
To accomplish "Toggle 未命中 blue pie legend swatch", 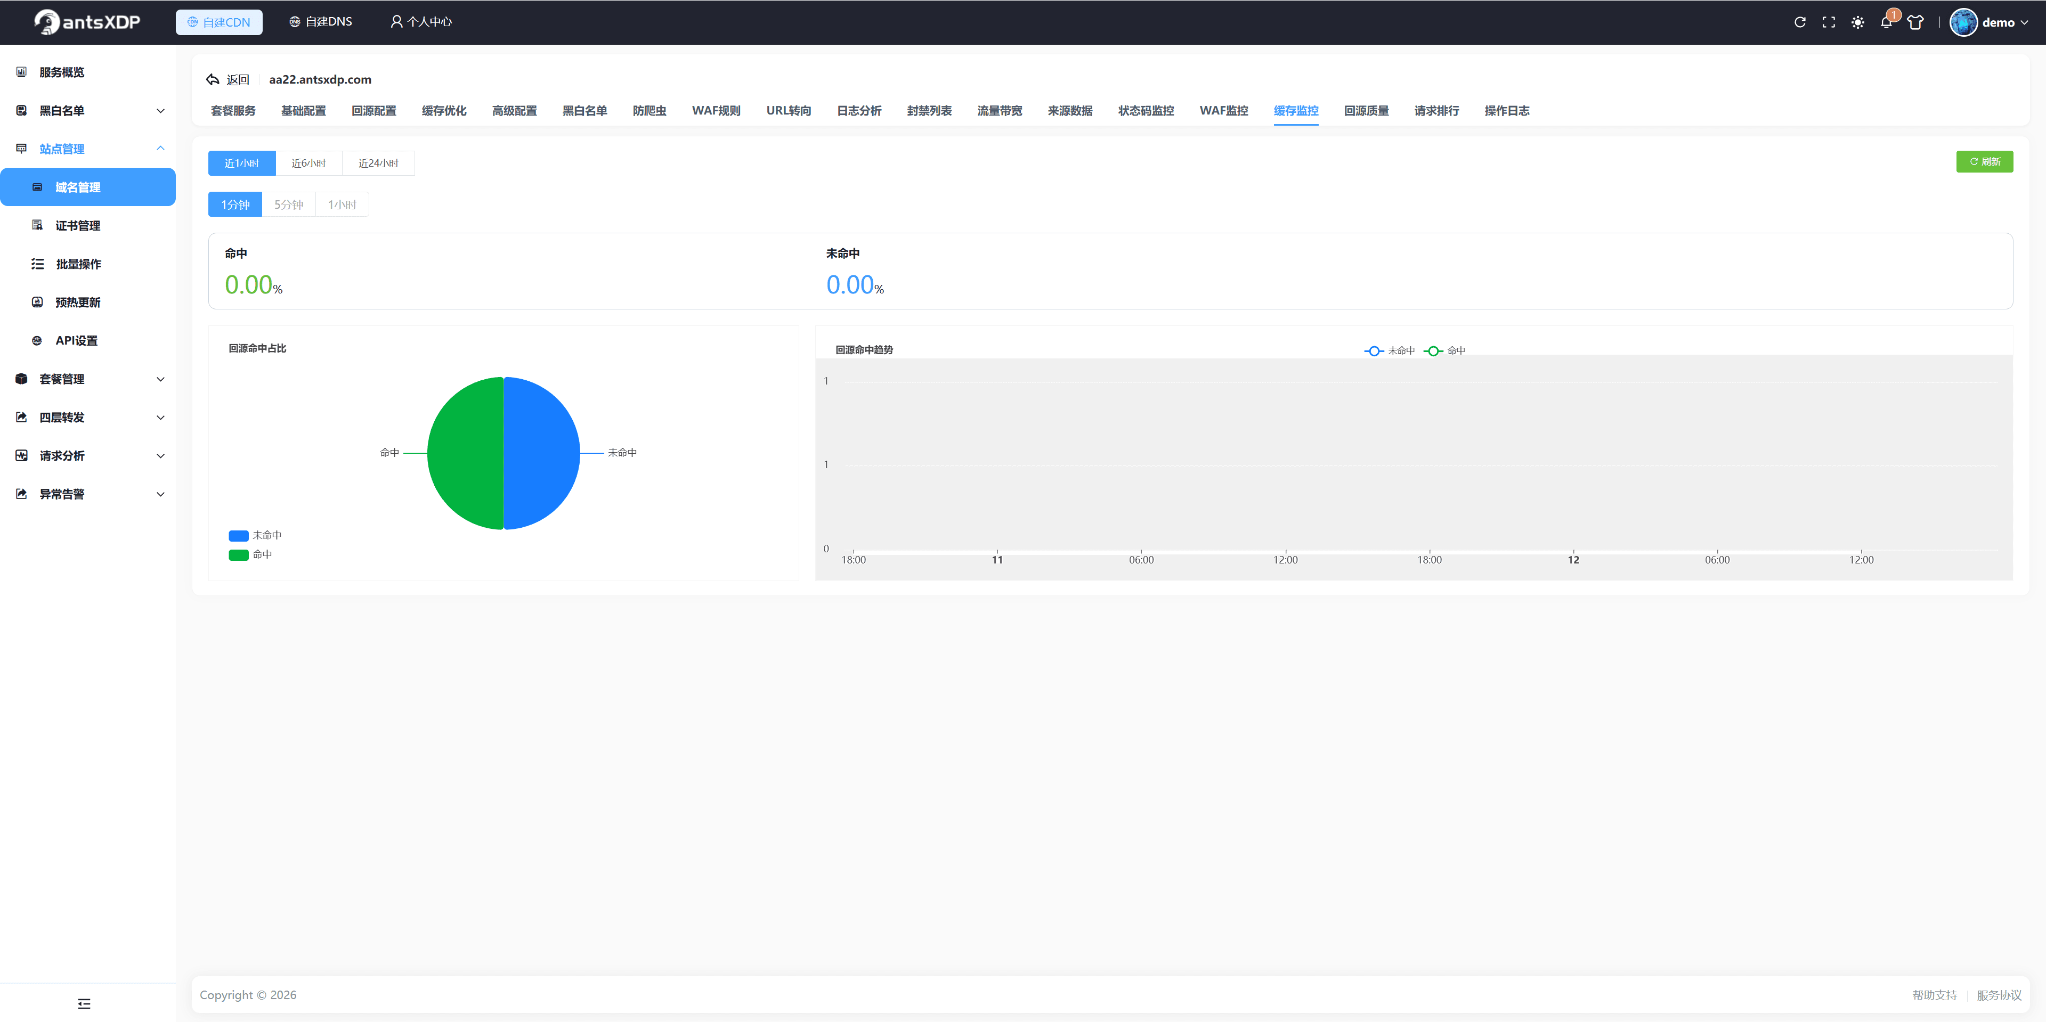I will click(238, 536).
